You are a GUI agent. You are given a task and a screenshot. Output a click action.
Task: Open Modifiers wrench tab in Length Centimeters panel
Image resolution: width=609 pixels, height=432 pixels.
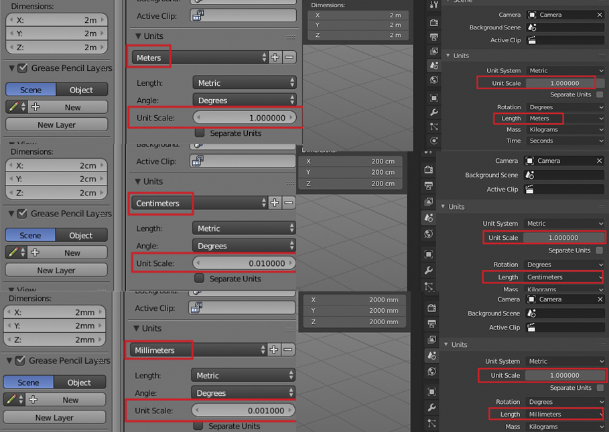[429, 270]
